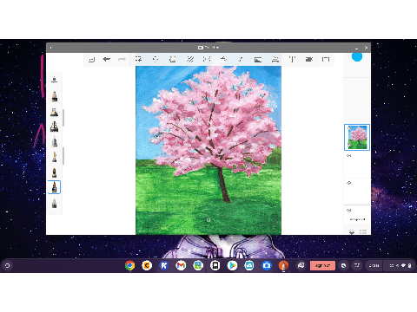Viewport: 417px width, 312px height.
Task: Open the Guides ruler tool
Action: coord(190,59)
